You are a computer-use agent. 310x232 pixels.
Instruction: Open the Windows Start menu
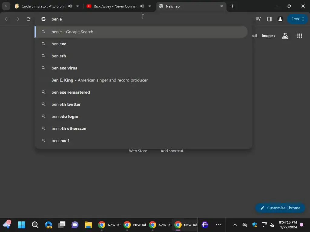point(21,225)
